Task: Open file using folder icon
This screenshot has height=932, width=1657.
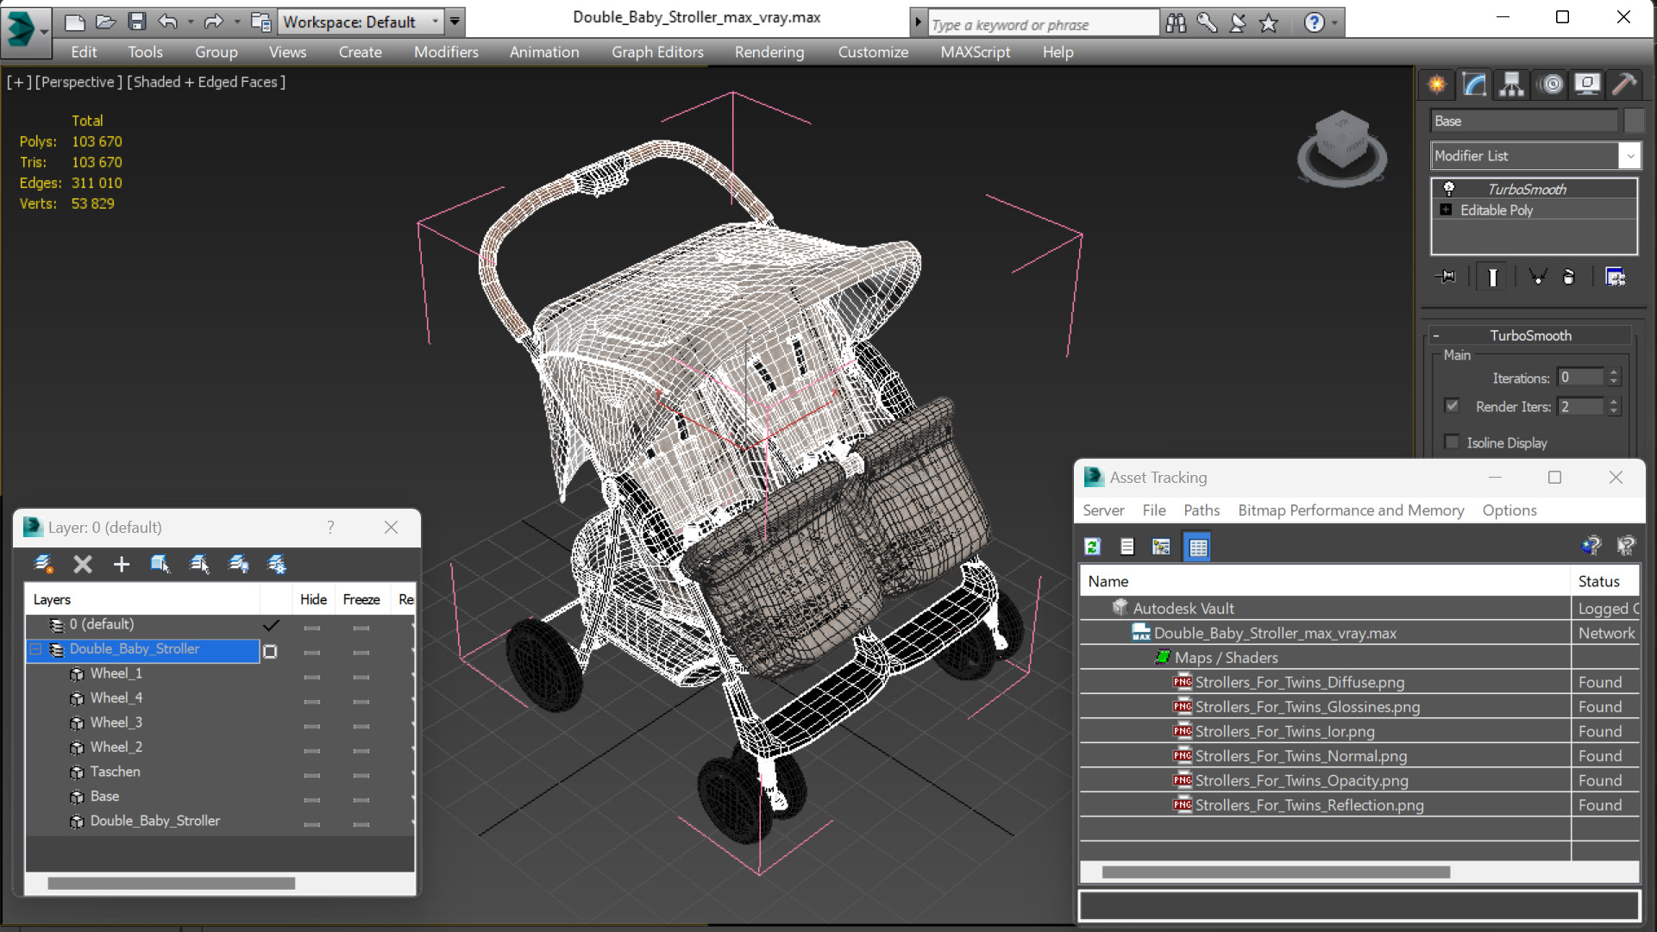Action: click(105, 22)
